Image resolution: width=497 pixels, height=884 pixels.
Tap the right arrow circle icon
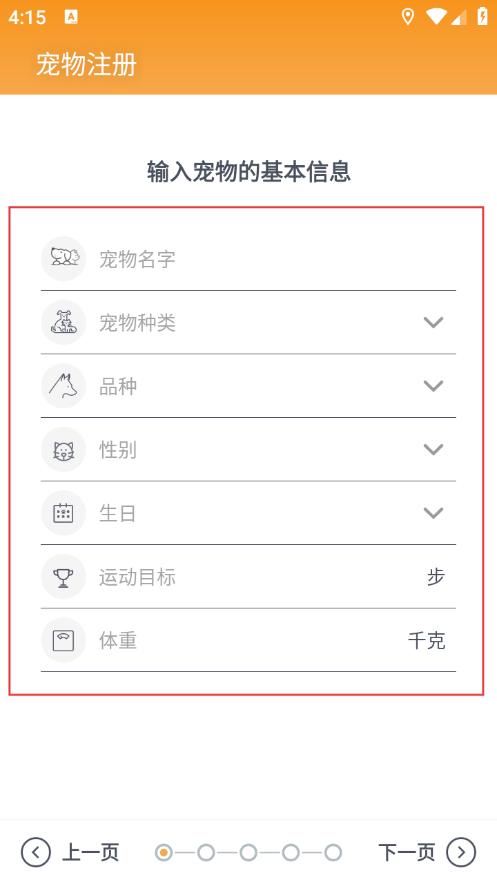click(461, 852)
